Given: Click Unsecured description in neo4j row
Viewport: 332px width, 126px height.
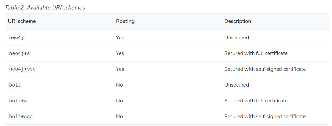Looking at the screenshot, I should [x=236, y=37].
